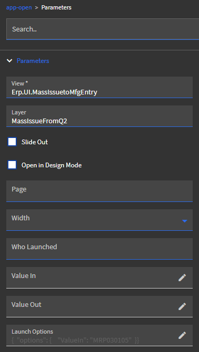
Task: Click the Slide Out label text
Action: (35, 142)
